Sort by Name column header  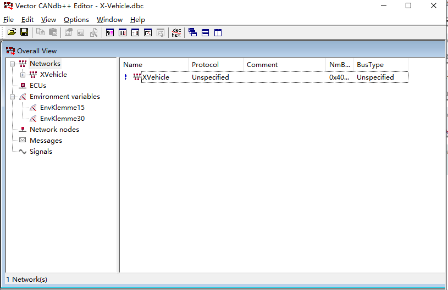tap(154, 65)
